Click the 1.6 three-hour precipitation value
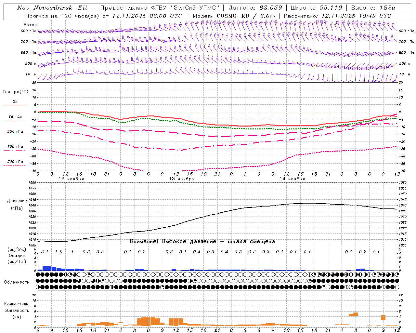This screenshot has width=416, height=333. [58, 252]
